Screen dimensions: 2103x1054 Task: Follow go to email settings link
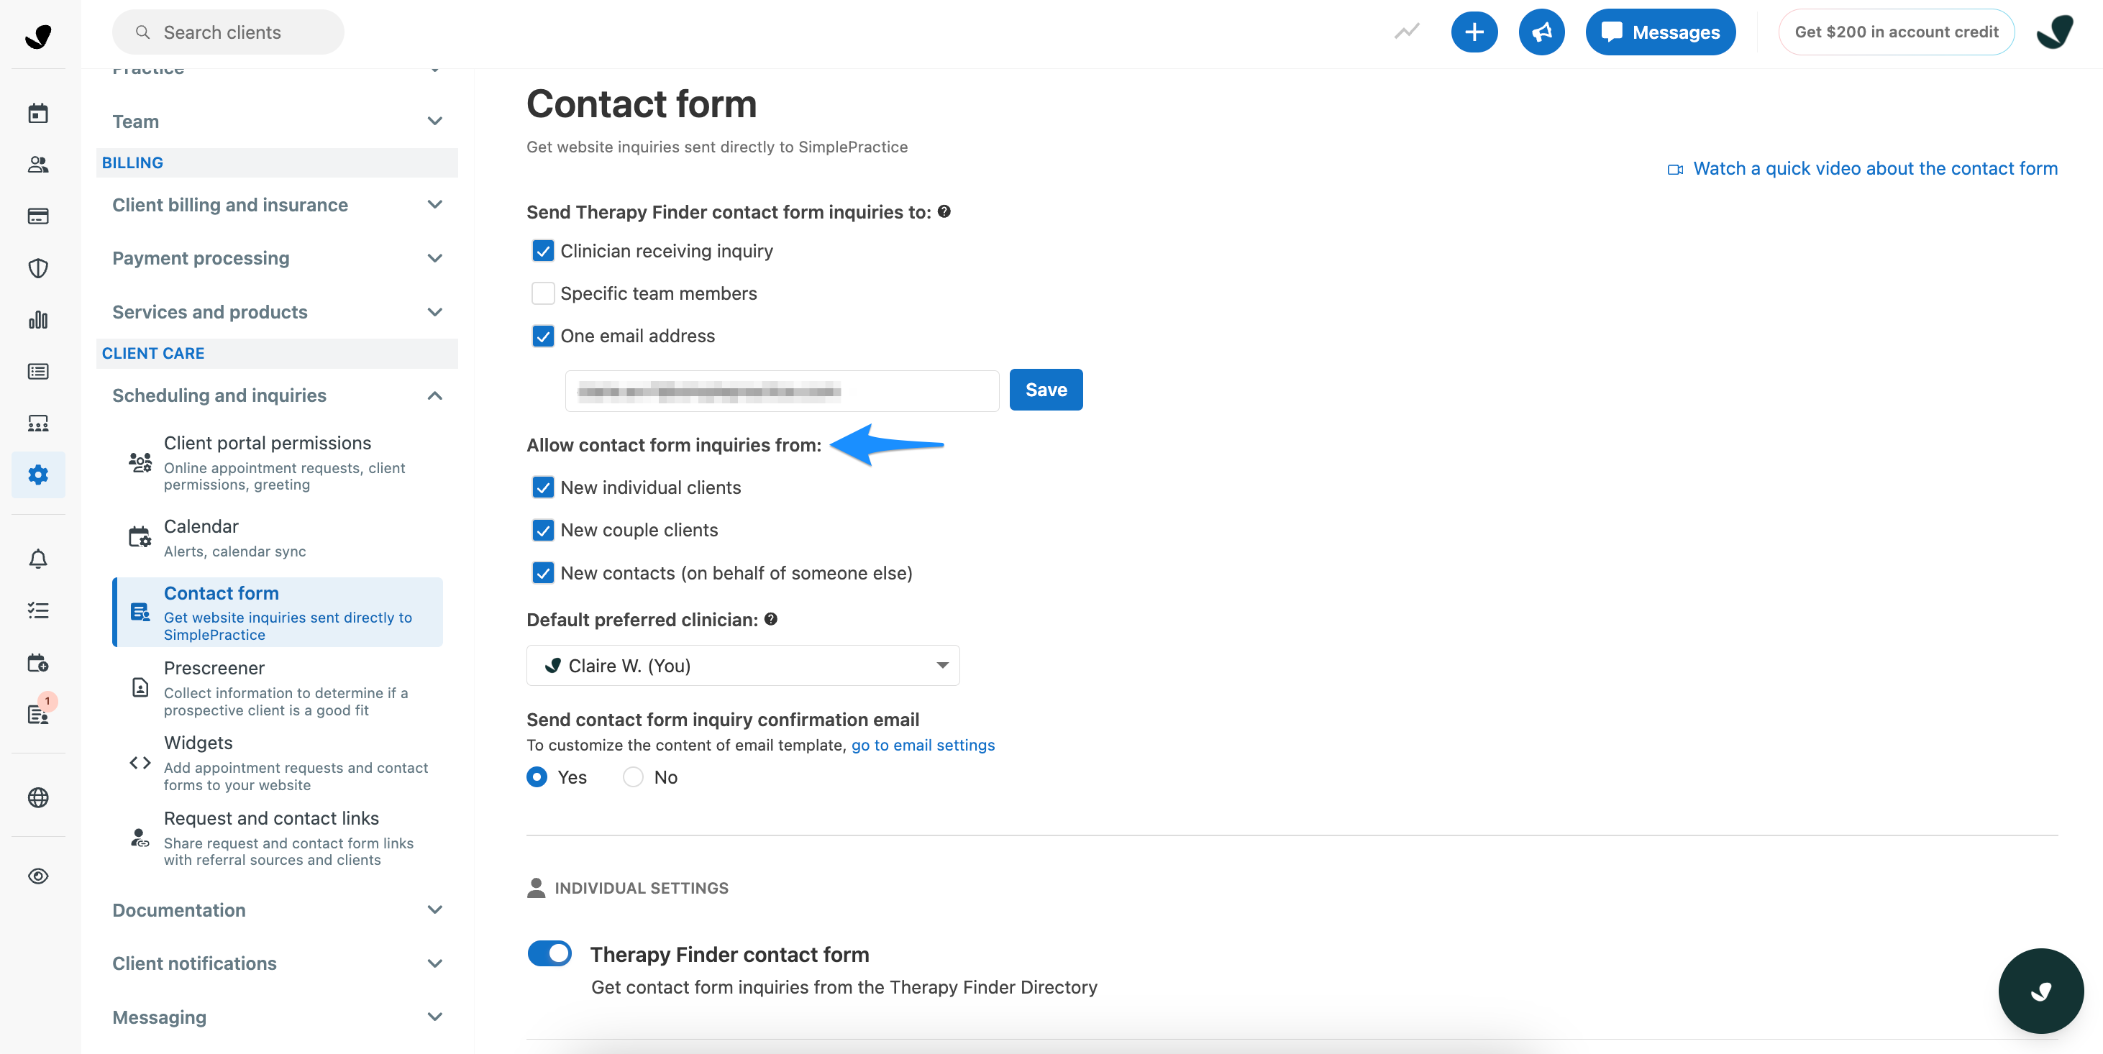coord(923,745)
